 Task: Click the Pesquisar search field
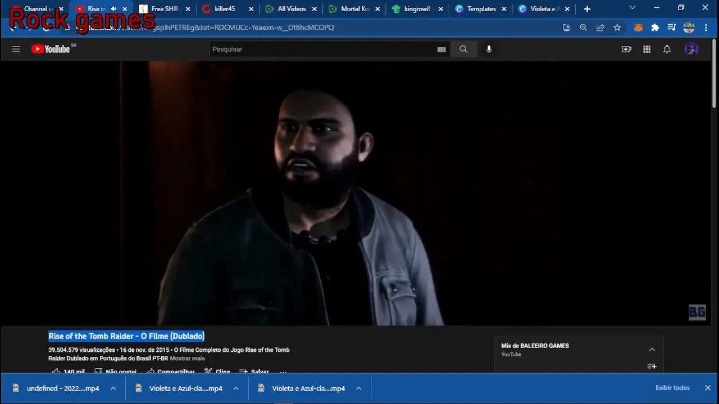pyautogui.click(x=323, y=49)
